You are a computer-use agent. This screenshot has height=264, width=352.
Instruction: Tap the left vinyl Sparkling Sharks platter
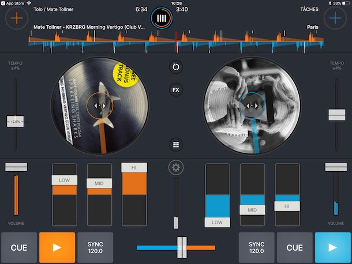(x=99, y=105)
